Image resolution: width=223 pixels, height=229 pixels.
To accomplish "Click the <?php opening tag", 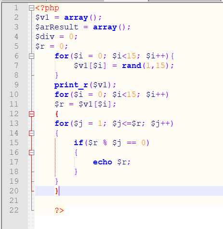I will (x=47, y=8).
